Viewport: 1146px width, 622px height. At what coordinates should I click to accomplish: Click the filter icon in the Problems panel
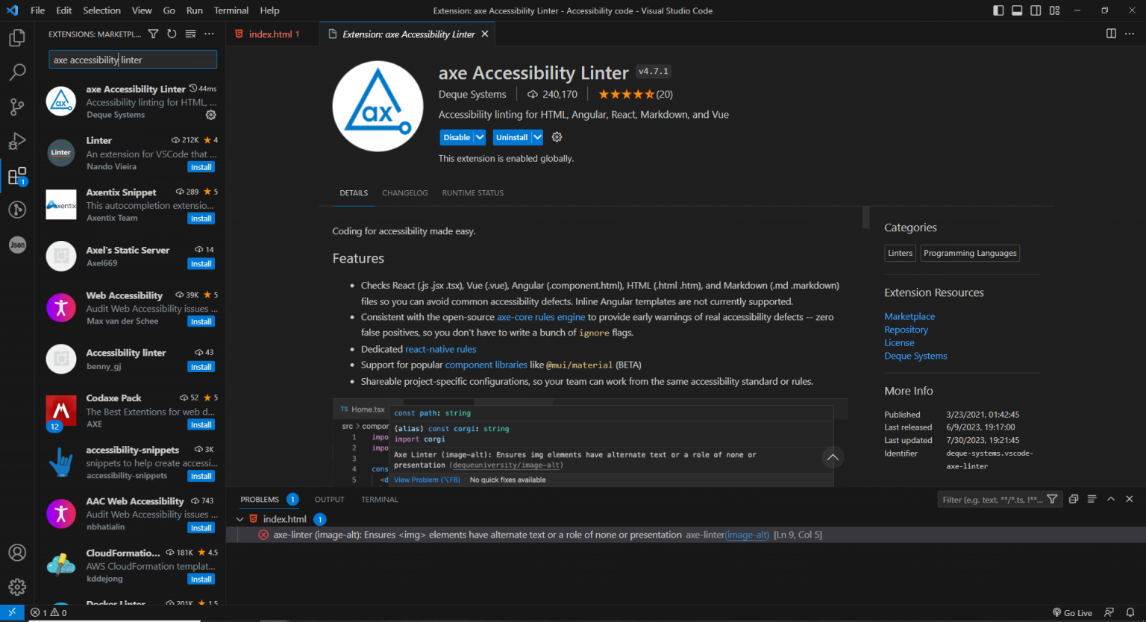coord(1052,499)
